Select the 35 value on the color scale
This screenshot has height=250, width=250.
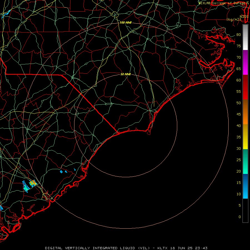(x=239, y=137)
